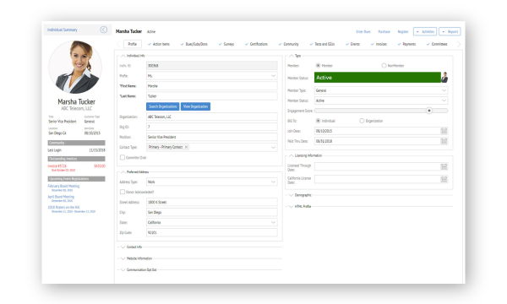Adjust the Engagement Score slider handle
The width and height of the screenshot is (507, 304).
point(429,111)
